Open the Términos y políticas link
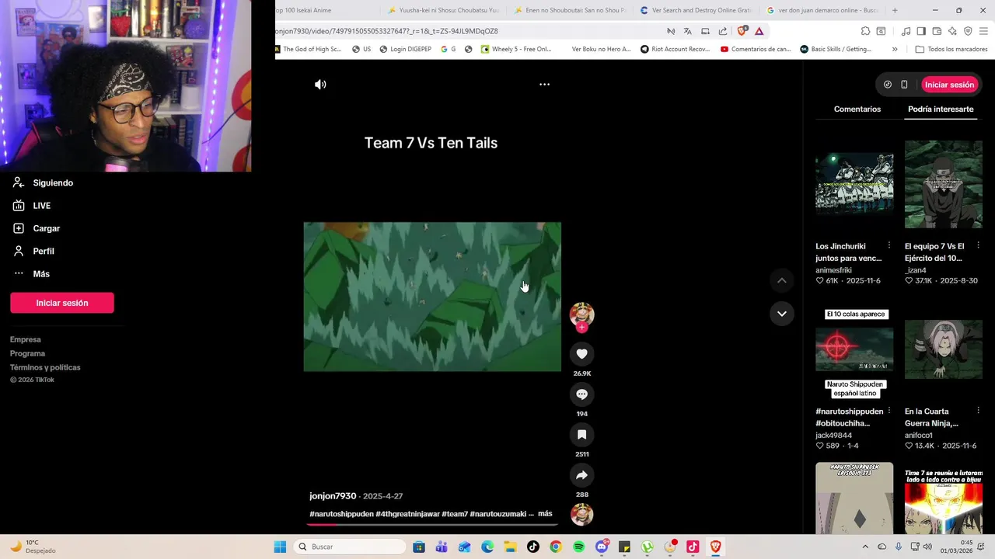 pos(45,367)
